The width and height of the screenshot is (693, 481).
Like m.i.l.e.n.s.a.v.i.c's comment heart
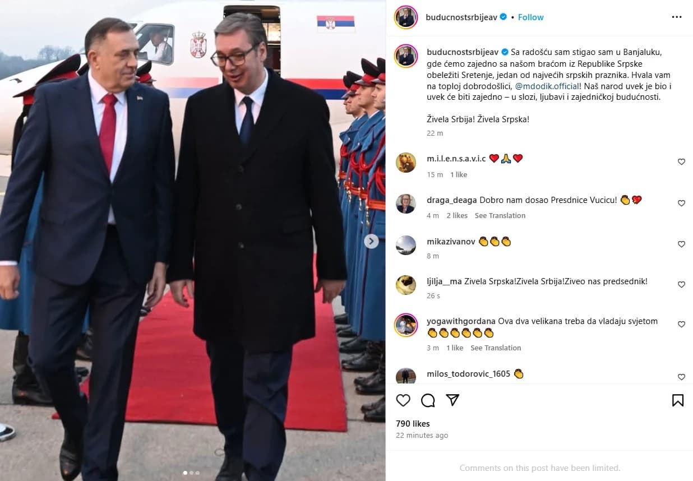pyautogui.click(x=681, y=161)
